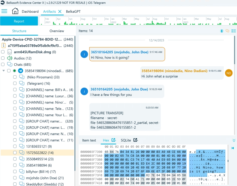237x186 pixels.
Task: Switch to chat bubble view icon
Action: pyautogui.click(x=227, y=31)
